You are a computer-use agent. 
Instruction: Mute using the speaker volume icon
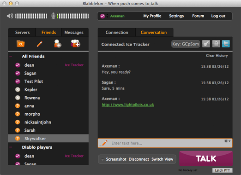(x=10, y=16)
